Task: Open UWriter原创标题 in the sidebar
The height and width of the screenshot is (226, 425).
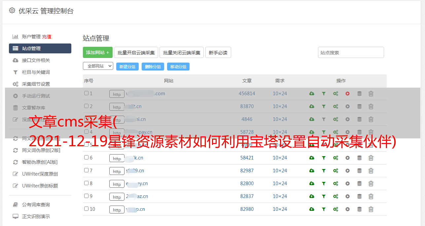Action: click(x=40, y=186)
